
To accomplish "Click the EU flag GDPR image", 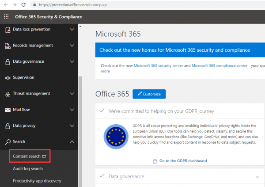I will [116, 137].
